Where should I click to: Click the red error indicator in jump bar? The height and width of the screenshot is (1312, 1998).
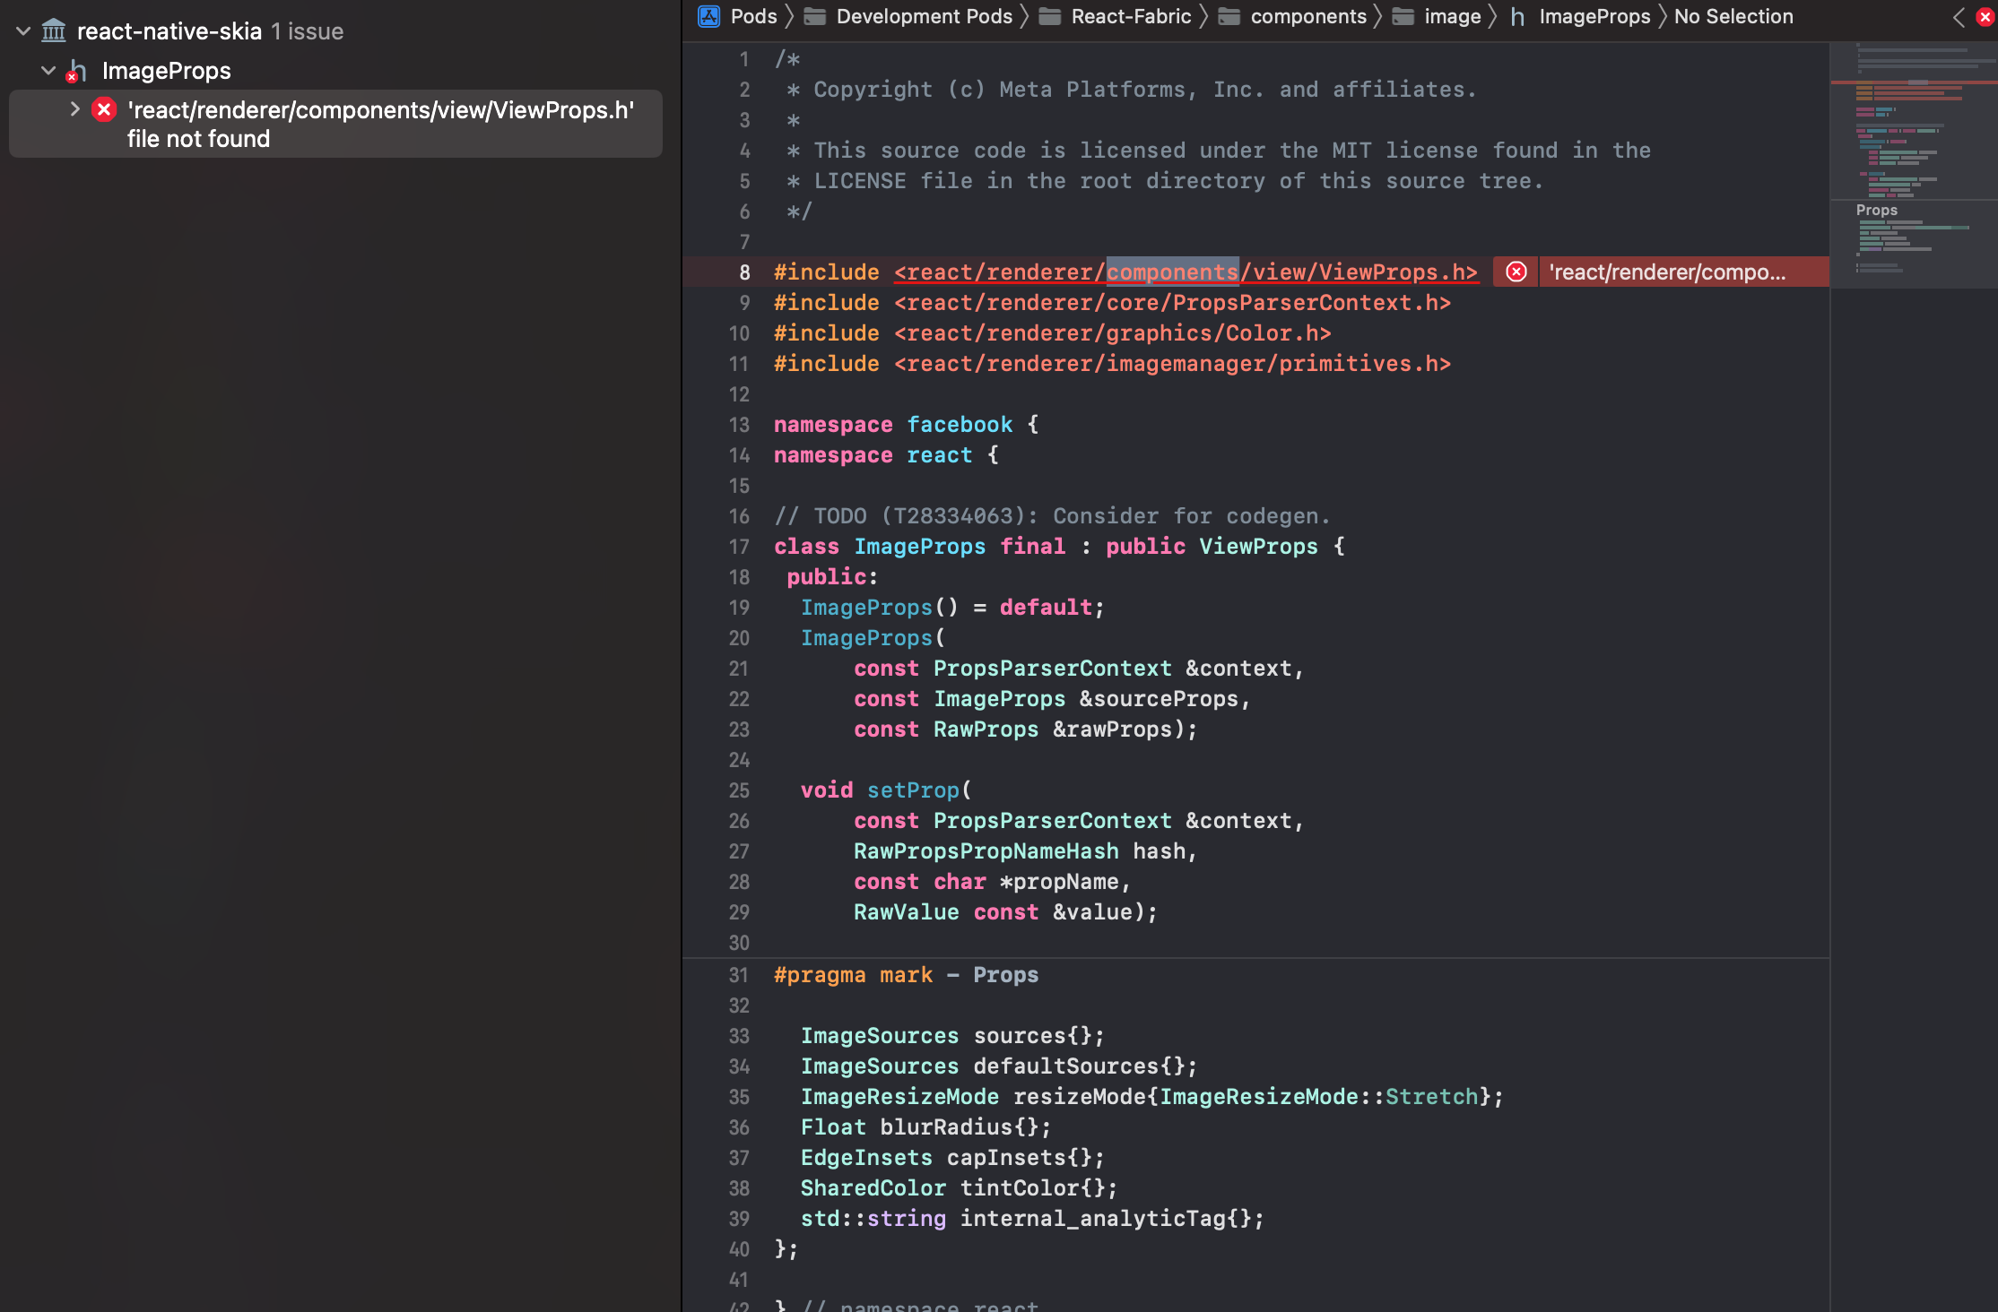click(x=1985, y=17)
